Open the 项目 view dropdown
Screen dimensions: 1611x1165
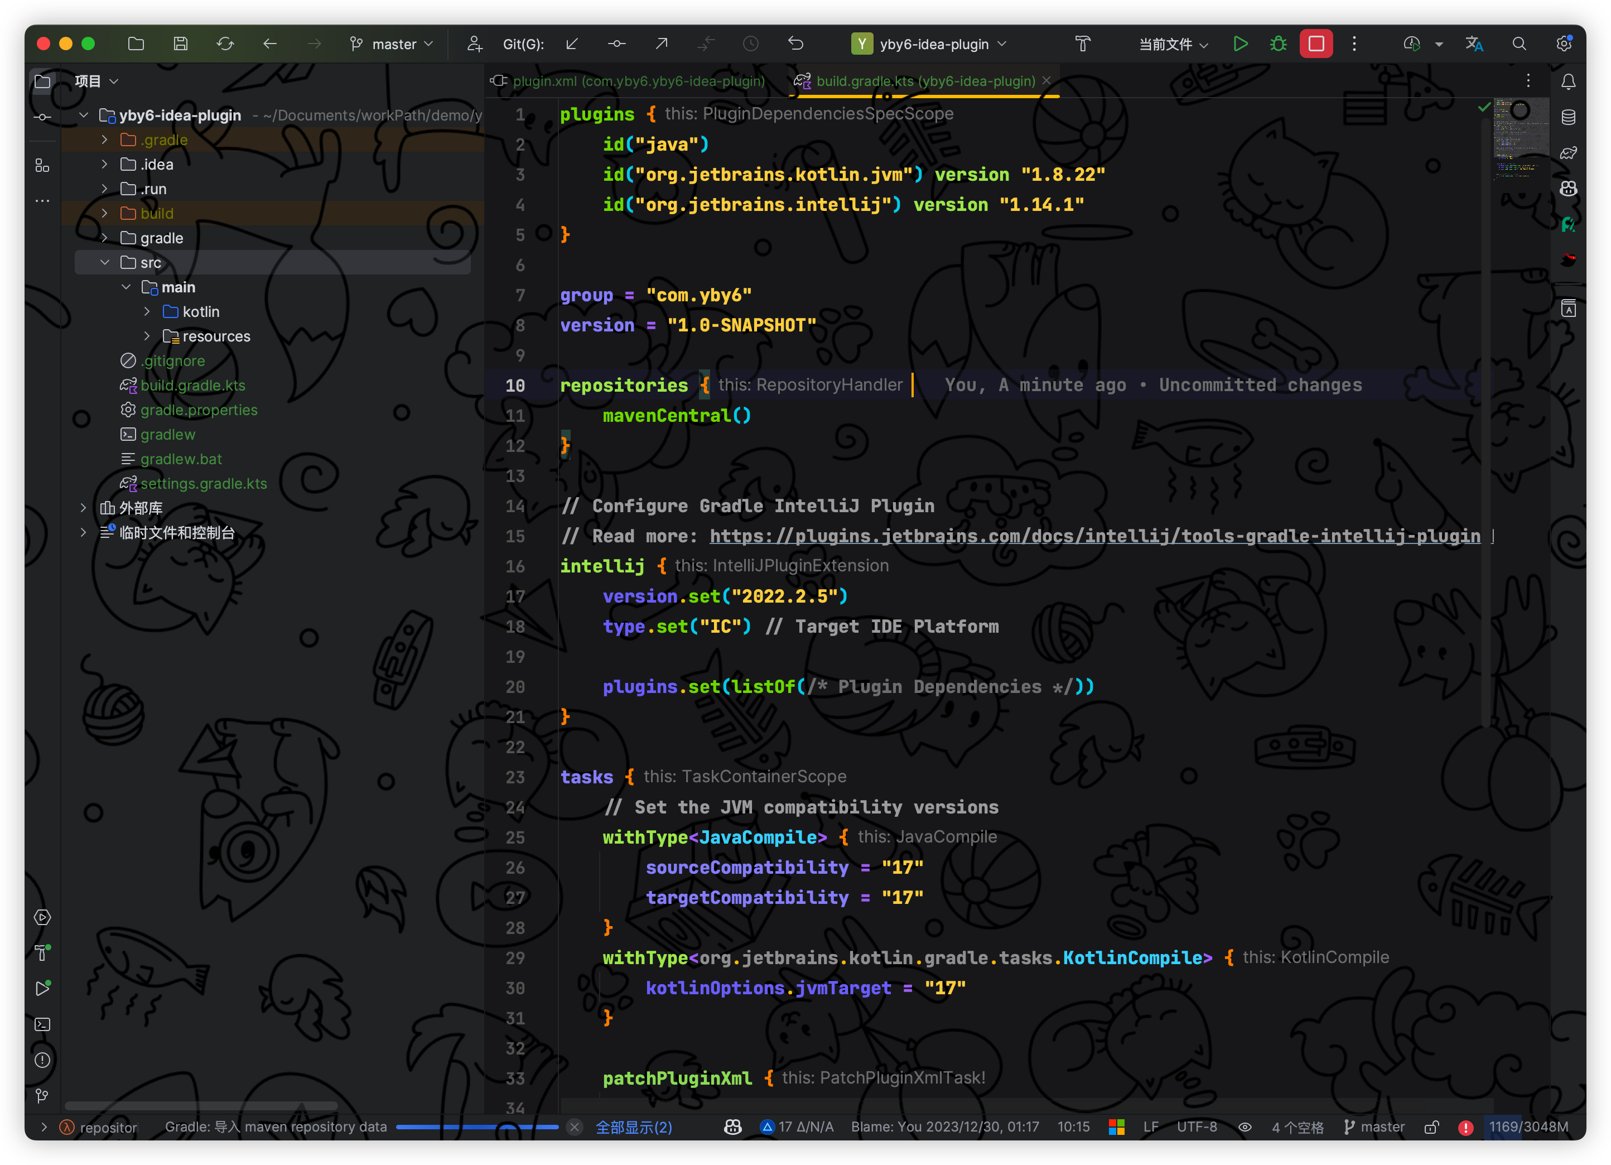[97, 81]
